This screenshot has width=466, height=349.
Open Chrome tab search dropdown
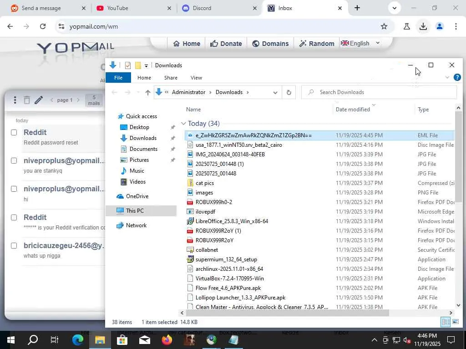pos(395,8)
